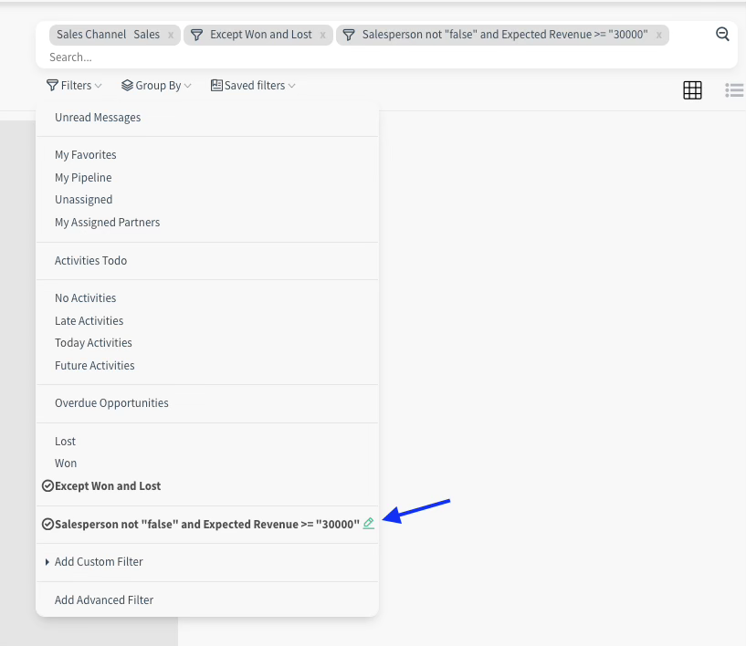Open the Saved filters dropdown
The height and width of the screenshot is (646, 746).
click(253, 86)
